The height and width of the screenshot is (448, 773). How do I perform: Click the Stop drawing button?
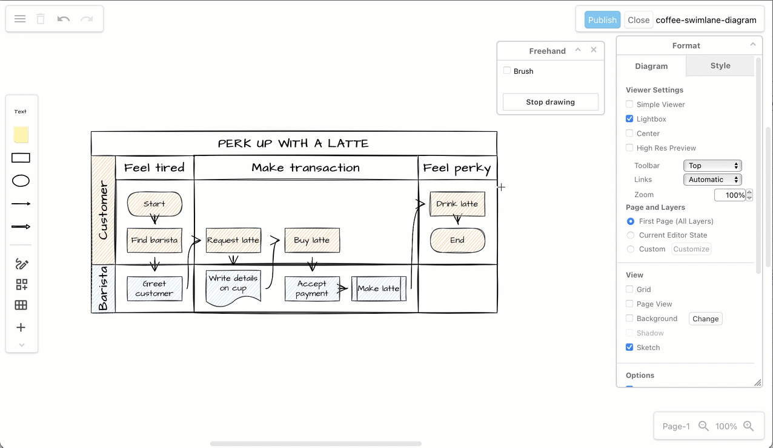[x=550, y=102]
